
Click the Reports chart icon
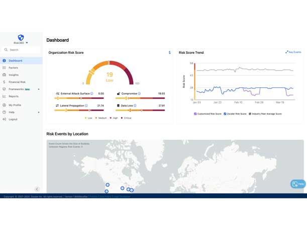(x=5, y=96)
